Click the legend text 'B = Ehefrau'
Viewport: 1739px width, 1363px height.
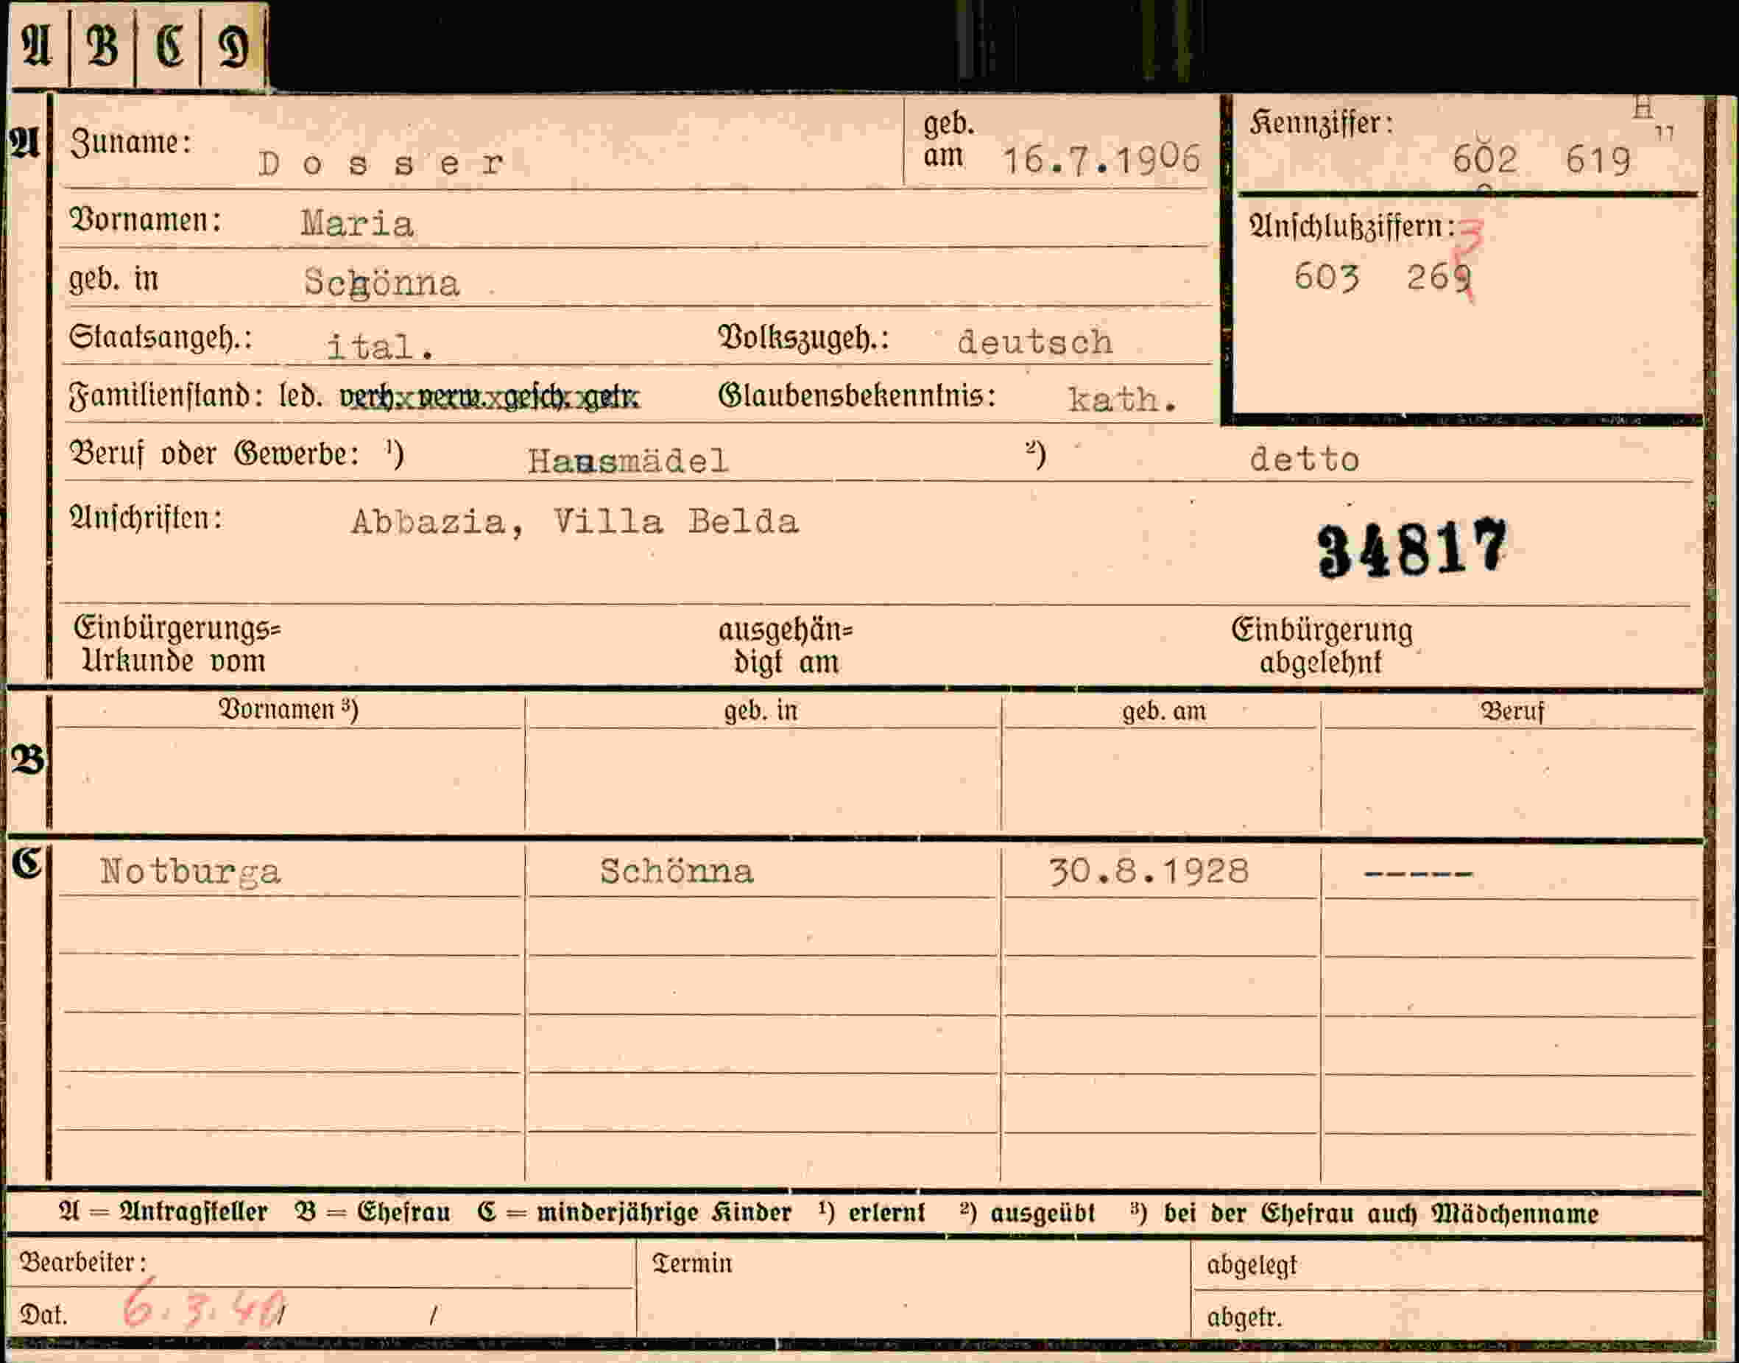point(373,1212)
